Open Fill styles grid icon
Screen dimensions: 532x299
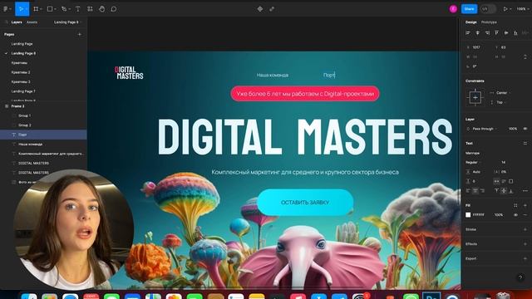click(515, 205)
